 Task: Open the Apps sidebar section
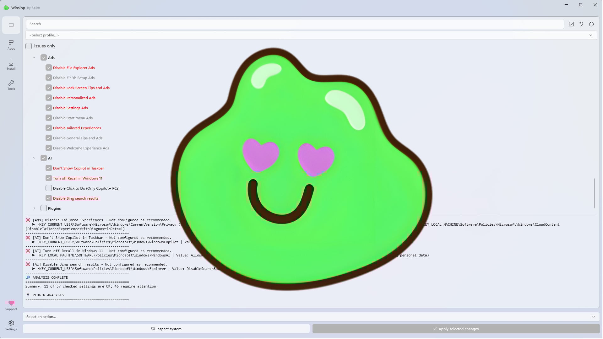tap(11, 45)
